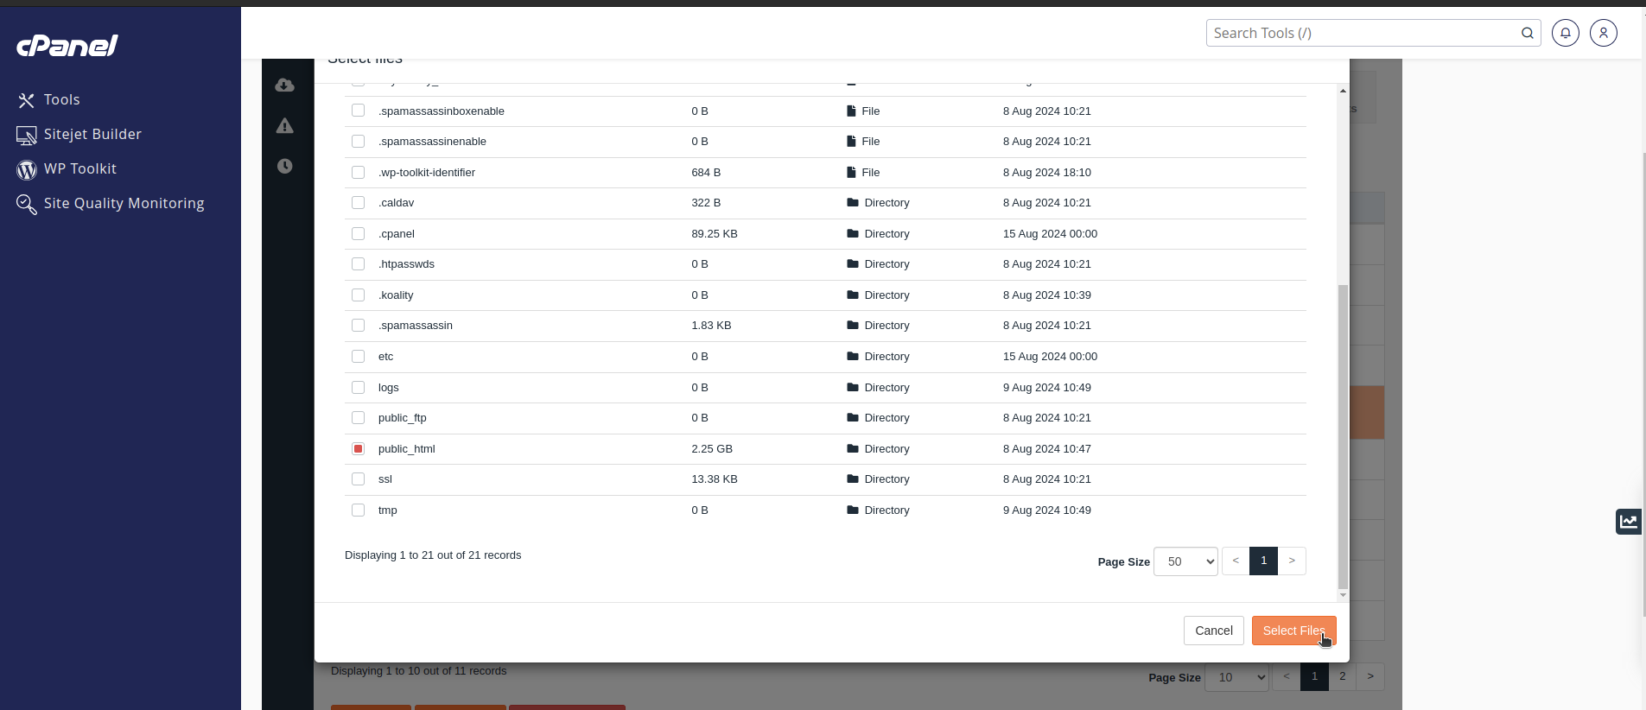1646x710 pixels.
Task: Click the dialog vertical scrollbar thumb
Action: pyautogui.click(x=1343, y=436)
